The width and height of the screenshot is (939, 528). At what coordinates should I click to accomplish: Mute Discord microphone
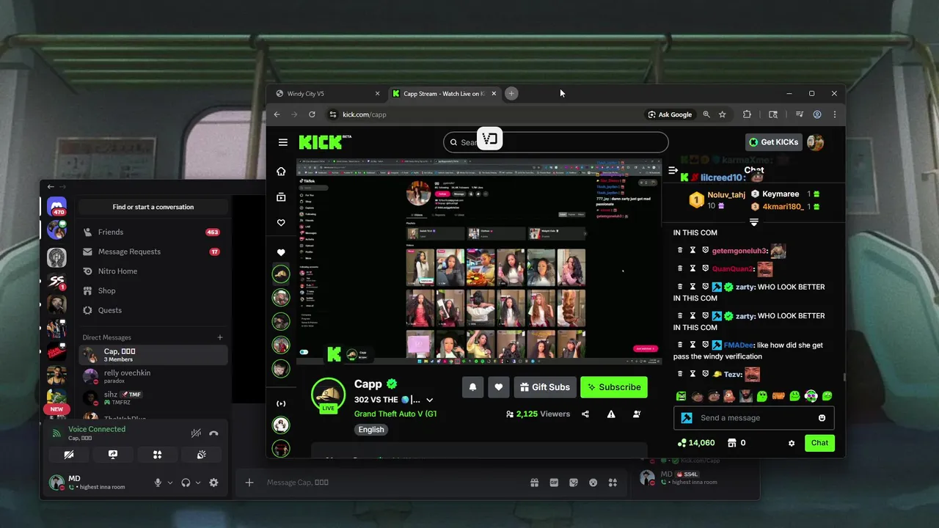point(158,483)
